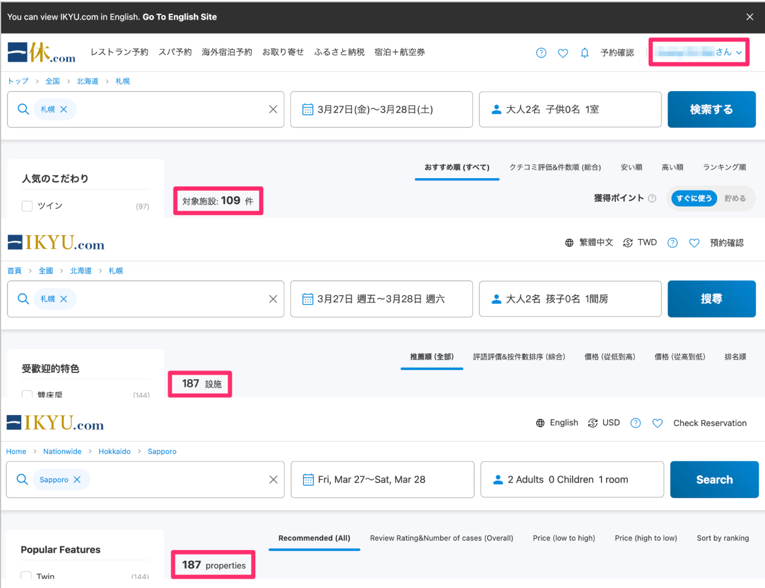Check the ツイン checkbox under 人気のこだわり
This screenshot has width=765, height=588.
pyautogui.click(x=26, y=205)
